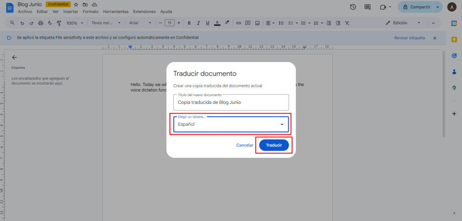Open Google Tasks side panel icon
Screen dimensions: 462x221
click(454, 55)
